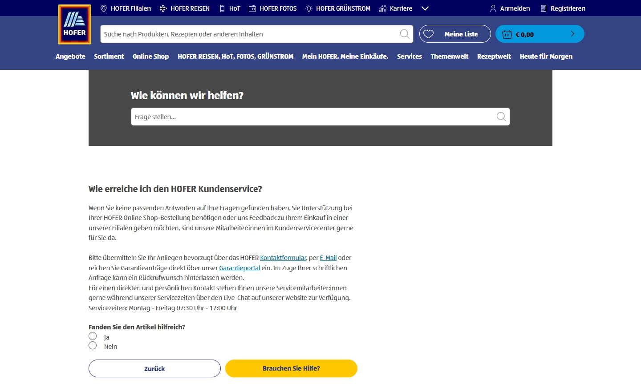Viewport: 641px width, 392px height.
Task: Click the phone icon beside HoT
Action: coord(222,8)
